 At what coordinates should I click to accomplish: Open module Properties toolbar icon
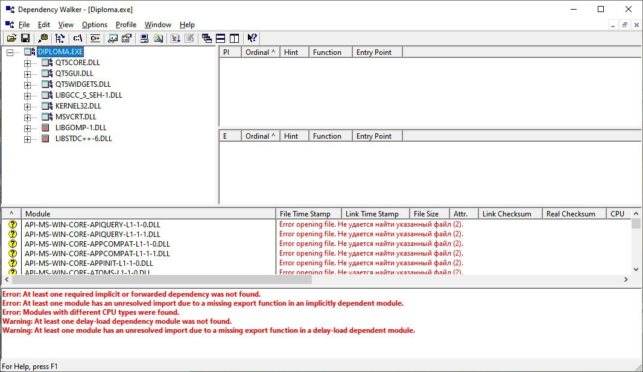[127, 38]
